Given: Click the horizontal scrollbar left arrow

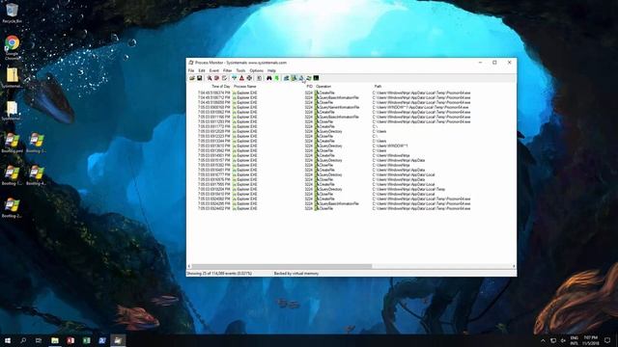Looking at the screenshot, I should [x=189, y=266].
